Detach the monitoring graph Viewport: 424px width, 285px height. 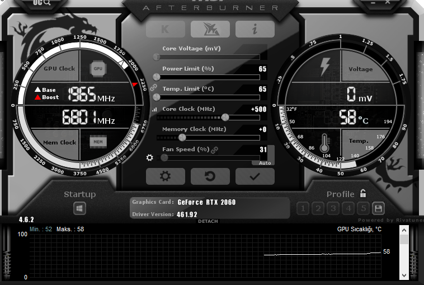click(x=208, y=221)
